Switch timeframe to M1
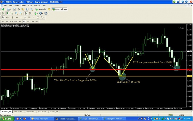The height and width of the screenshot is (121, 193). coord(3,21)
